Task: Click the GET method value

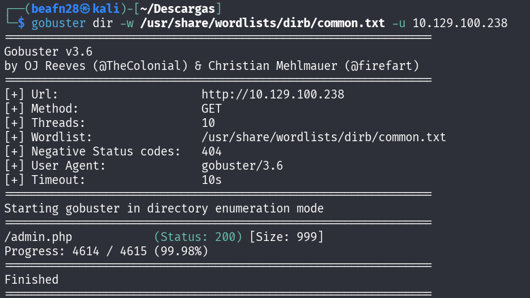Action: point(212,109)
